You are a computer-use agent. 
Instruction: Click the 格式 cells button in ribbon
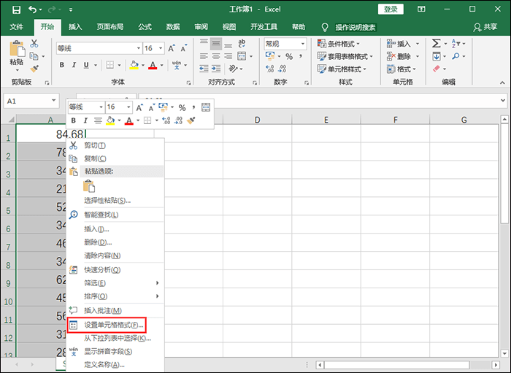(x=401, y=69)
